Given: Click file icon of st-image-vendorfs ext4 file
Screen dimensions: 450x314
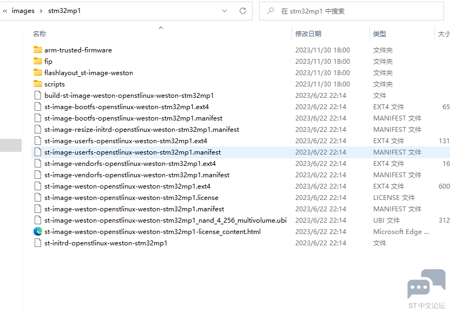Looking at the screenshot, I should point(38,163).
